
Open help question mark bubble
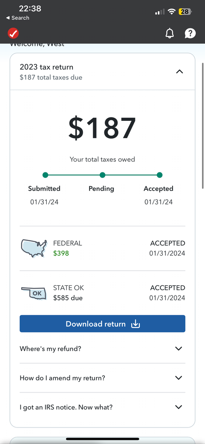point(190,33)
